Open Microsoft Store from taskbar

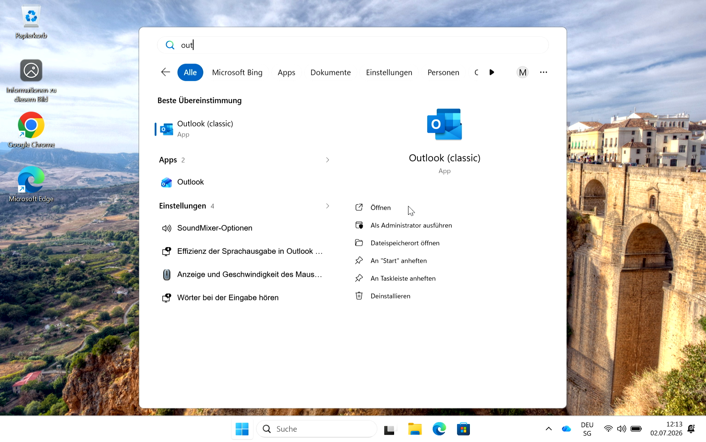click(463, 429)
